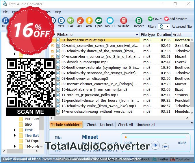195x163 pixels.
Task: Expand the test folder in tree
Action: [15, 130]
